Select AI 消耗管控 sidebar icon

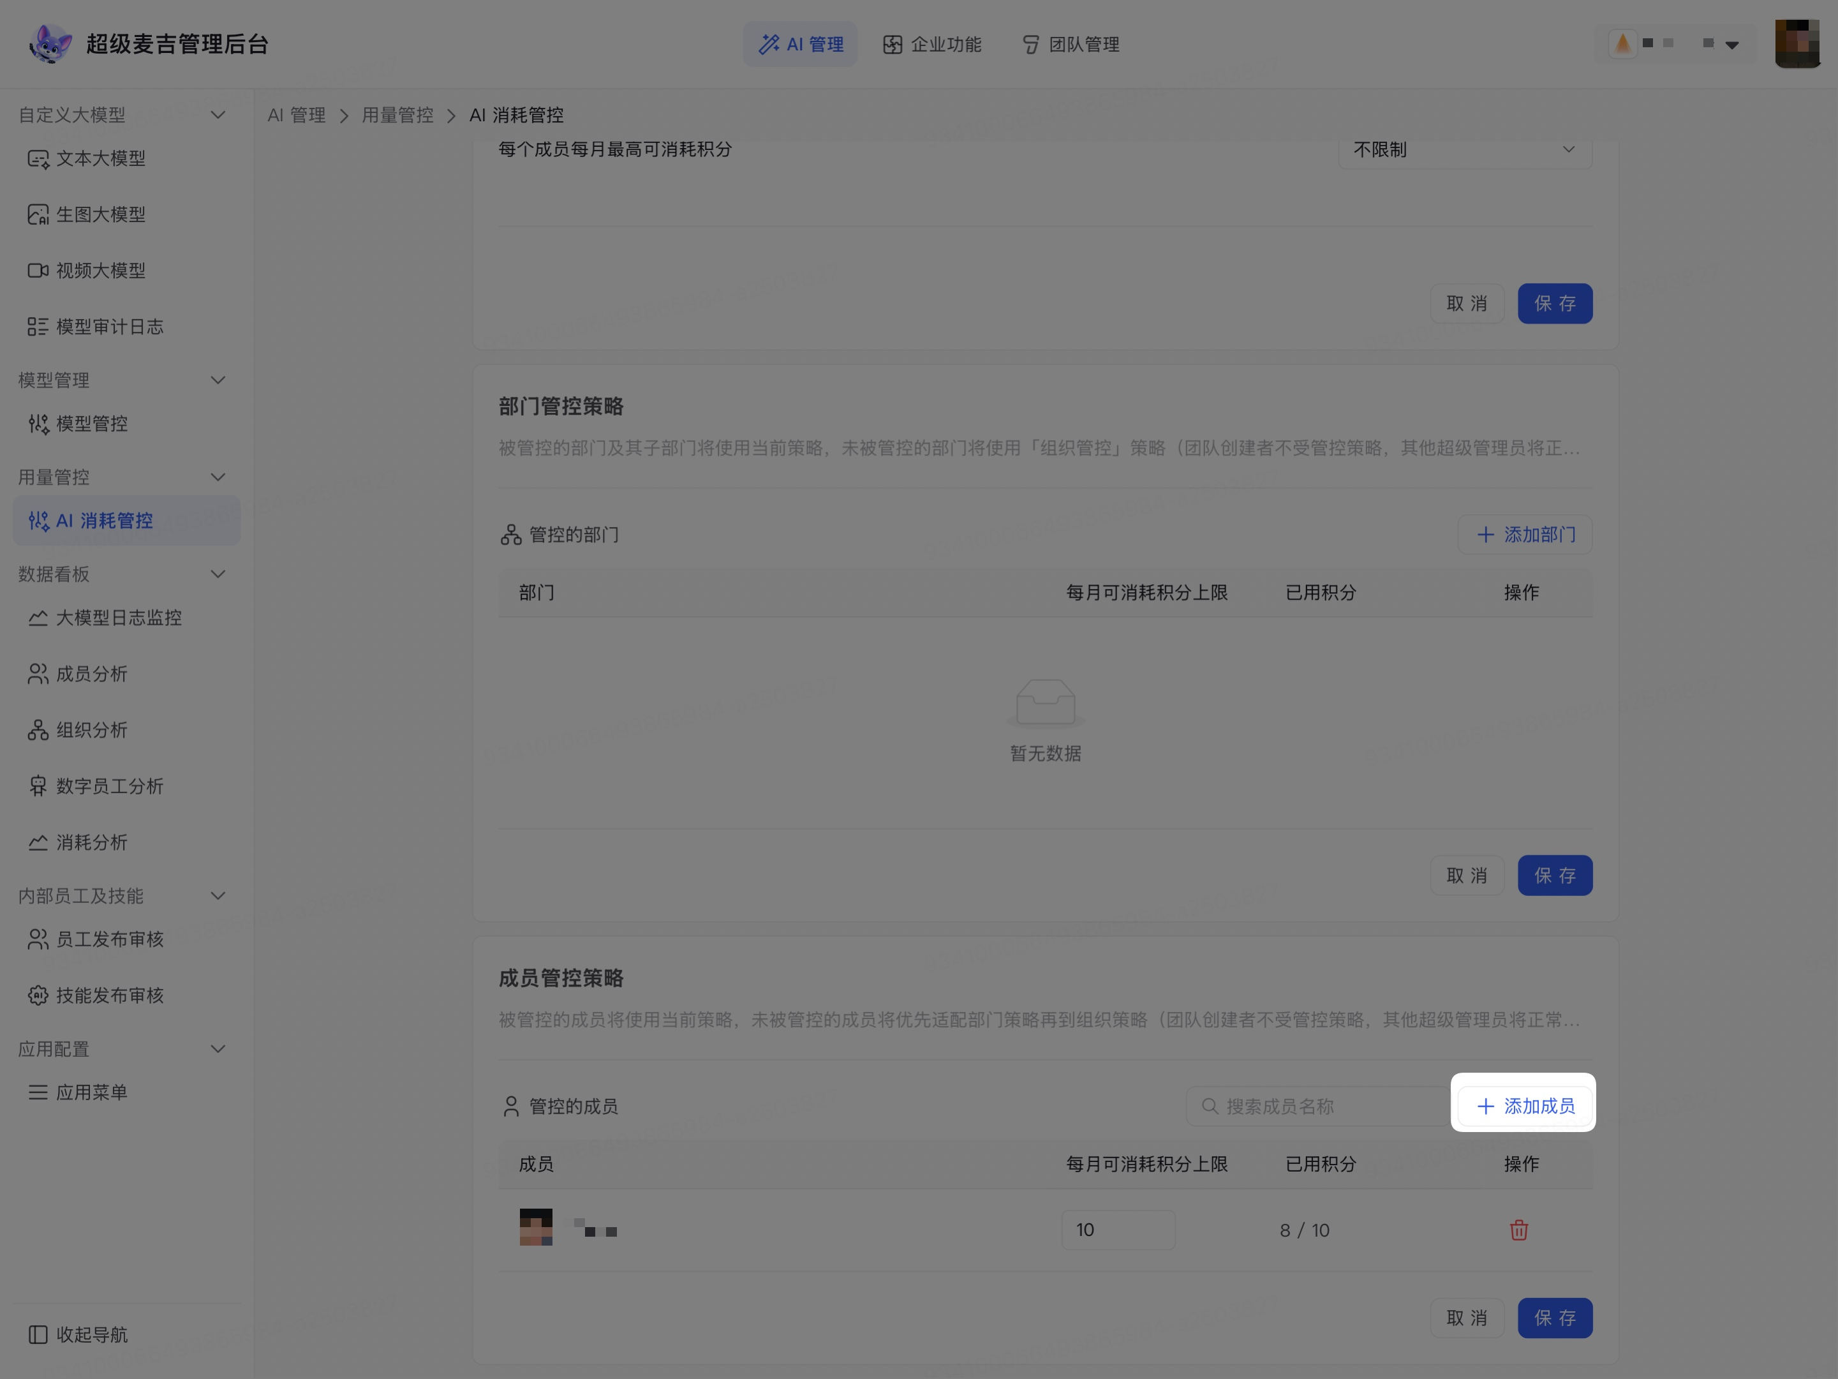(38, 520)
